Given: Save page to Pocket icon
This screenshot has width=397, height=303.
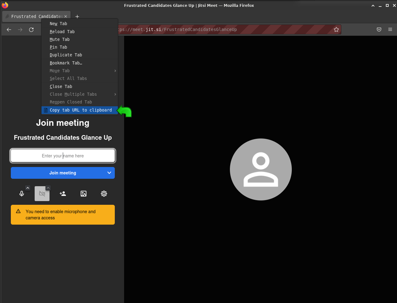Looking at the screenshot, I should click(379, 30).
